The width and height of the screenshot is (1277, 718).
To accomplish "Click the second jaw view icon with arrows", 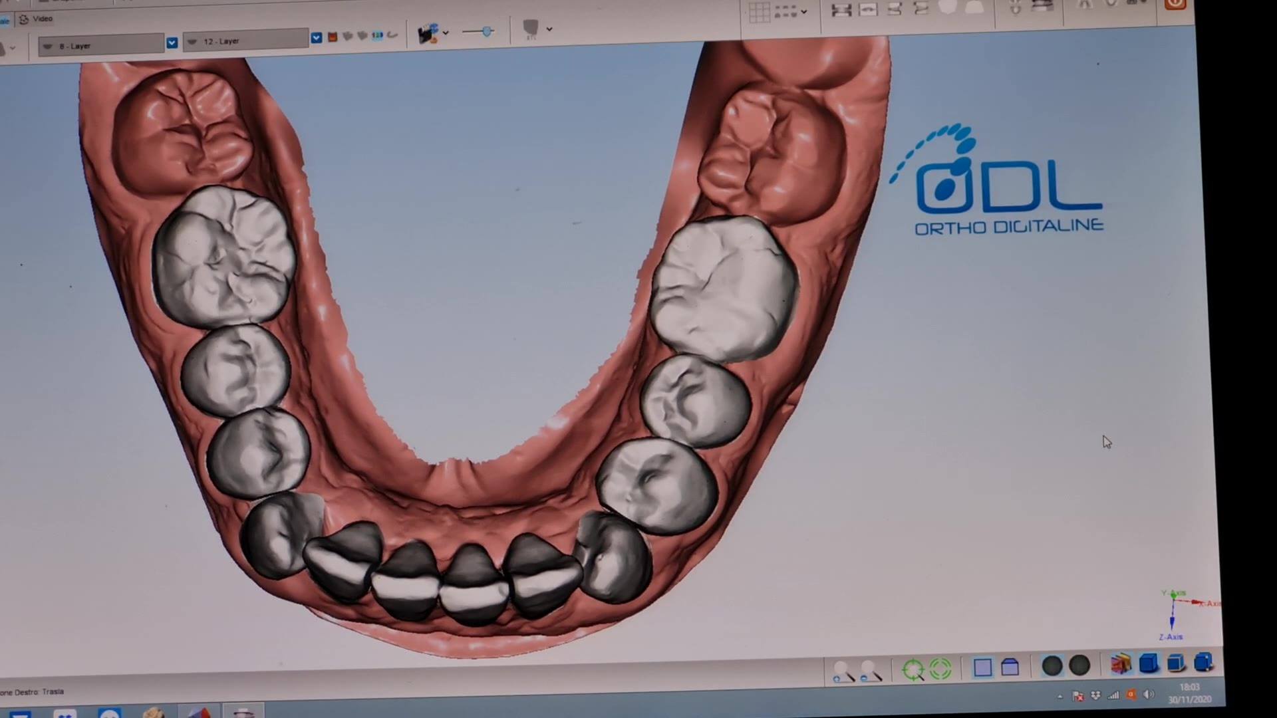I will 868,9.
